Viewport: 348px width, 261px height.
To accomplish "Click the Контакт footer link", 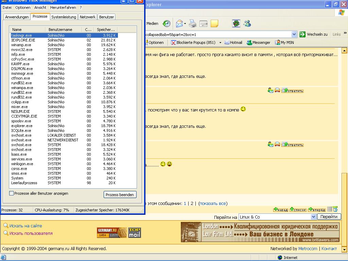I will (329, 249).
